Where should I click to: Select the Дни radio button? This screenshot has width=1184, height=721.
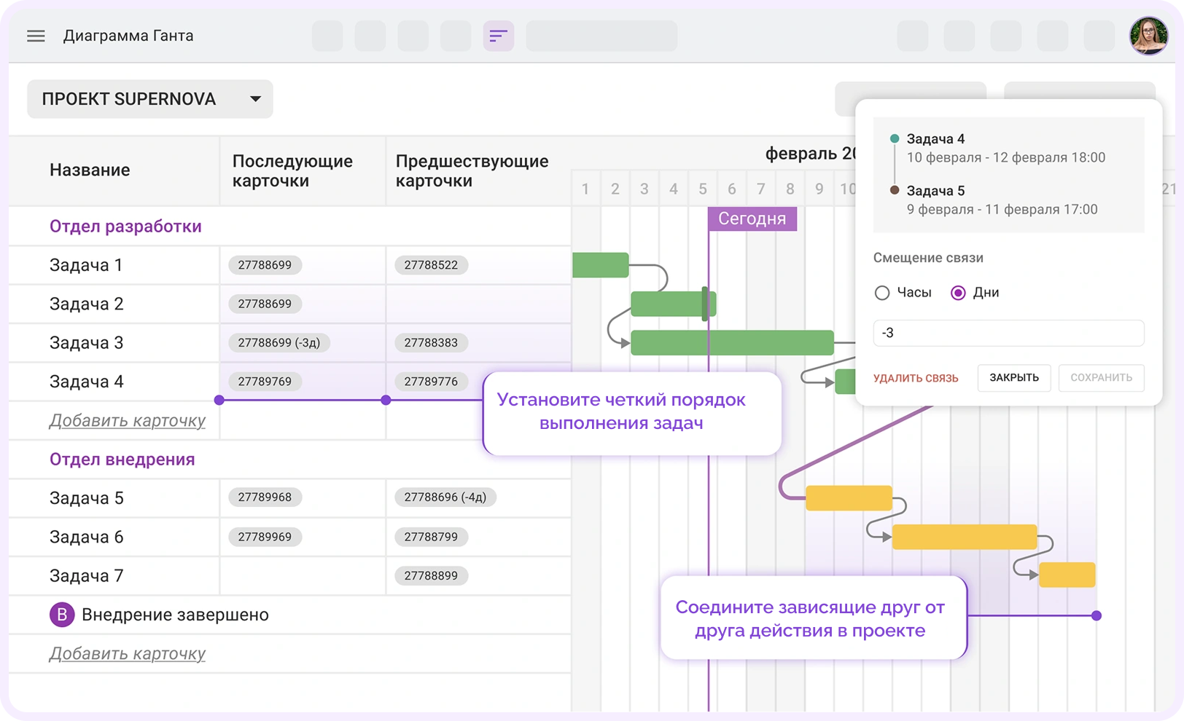[x=958, y=293]
